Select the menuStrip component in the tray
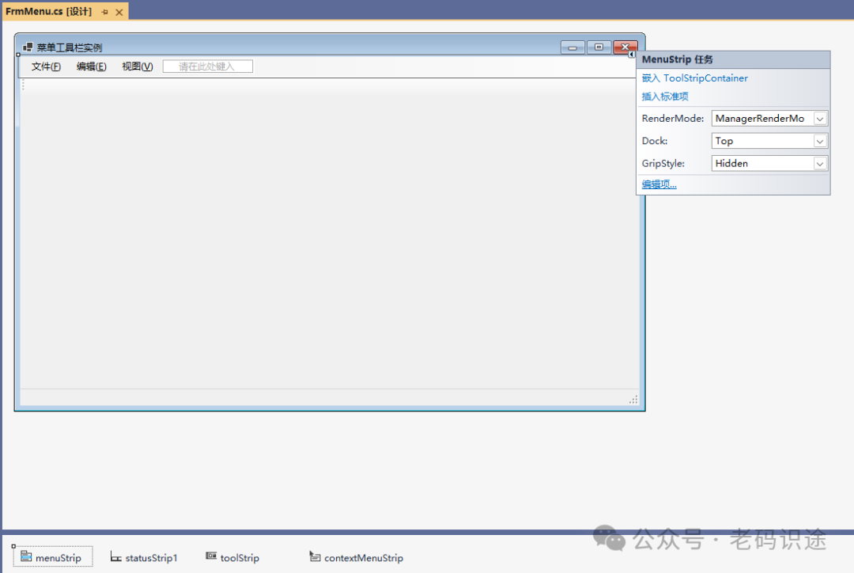 click(x=53, y=557)
